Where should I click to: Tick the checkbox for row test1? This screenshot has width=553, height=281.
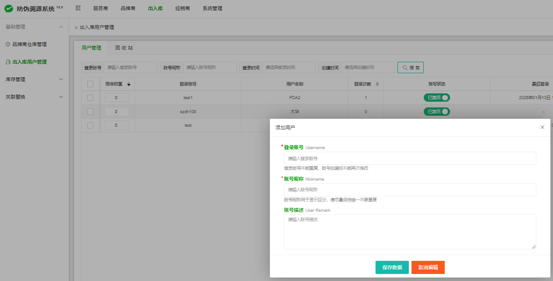coord(90,98)
